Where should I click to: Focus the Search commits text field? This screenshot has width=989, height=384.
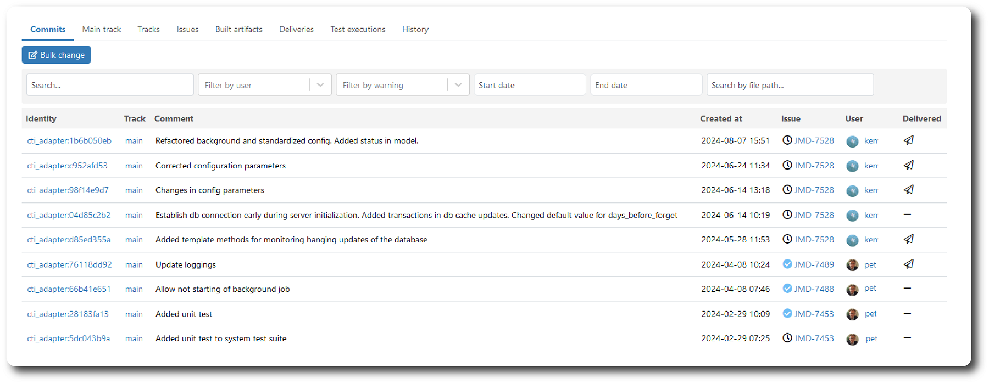pyautogui.click(x=110, y=85)
